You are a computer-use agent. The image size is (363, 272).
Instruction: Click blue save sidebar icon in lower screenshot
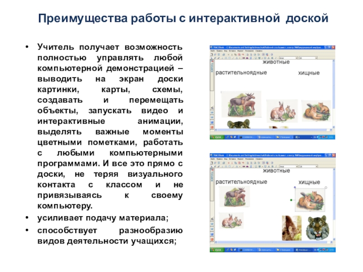pyautogui.click(x=212, y=234)
